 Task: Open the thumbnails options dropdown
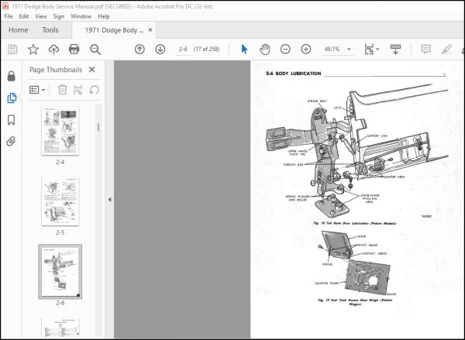pos(37,90)
